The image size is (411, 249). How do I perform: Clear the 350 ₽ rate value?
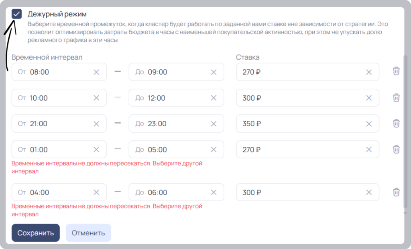point(369,123)
